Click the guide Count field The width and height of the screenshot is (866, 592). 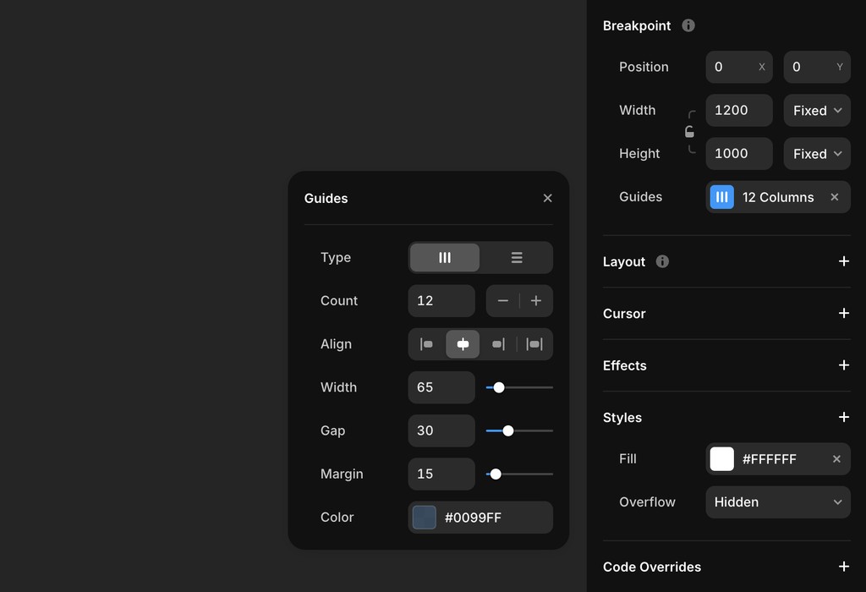(441, 301)
